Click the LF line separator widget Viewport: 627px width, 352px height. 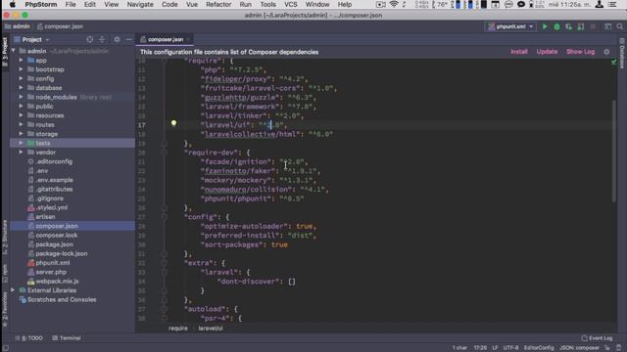[495, 348]
